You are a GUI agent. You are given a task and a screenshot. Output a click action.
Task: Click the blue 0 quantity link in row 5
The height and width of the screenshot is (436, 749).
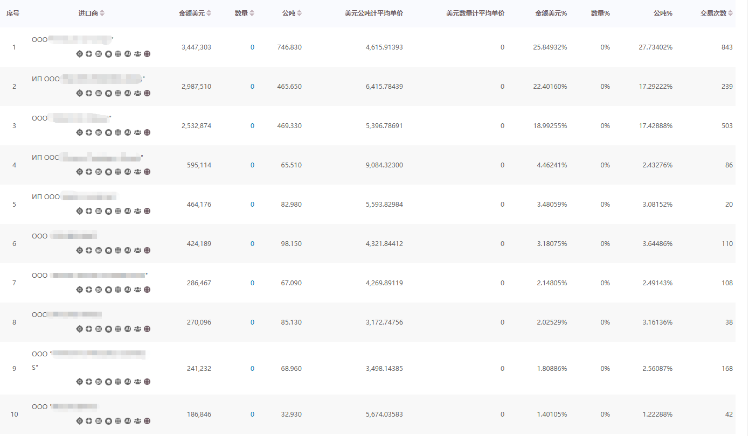click(252, 205)
